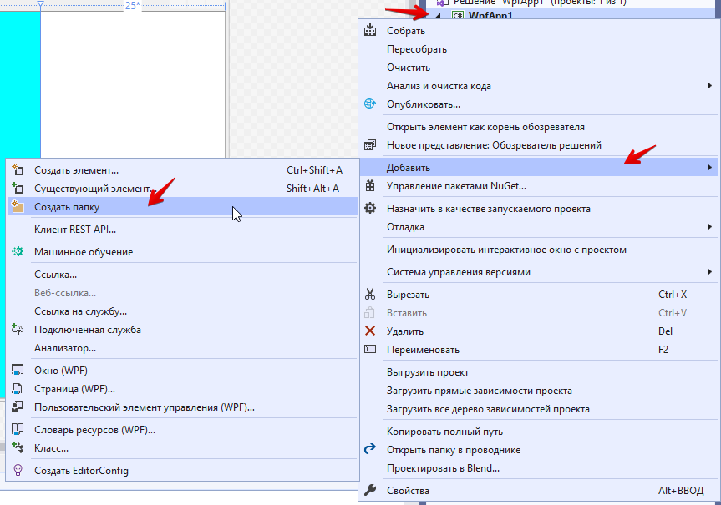The height and width of the screenshot is (505, 721).
Task: Choose Окно (WPF) menu entry
Action: tap(61, 370)
